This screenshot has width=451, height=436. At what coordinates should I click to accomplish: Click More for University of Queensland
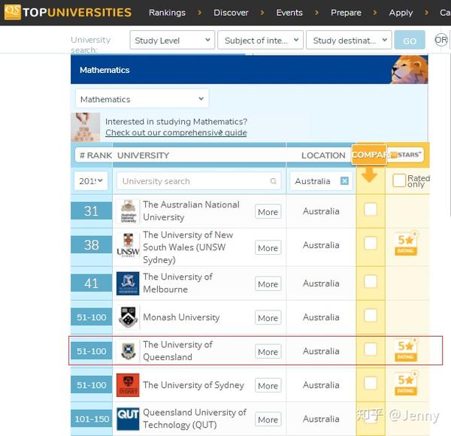[x=268, y=352]
